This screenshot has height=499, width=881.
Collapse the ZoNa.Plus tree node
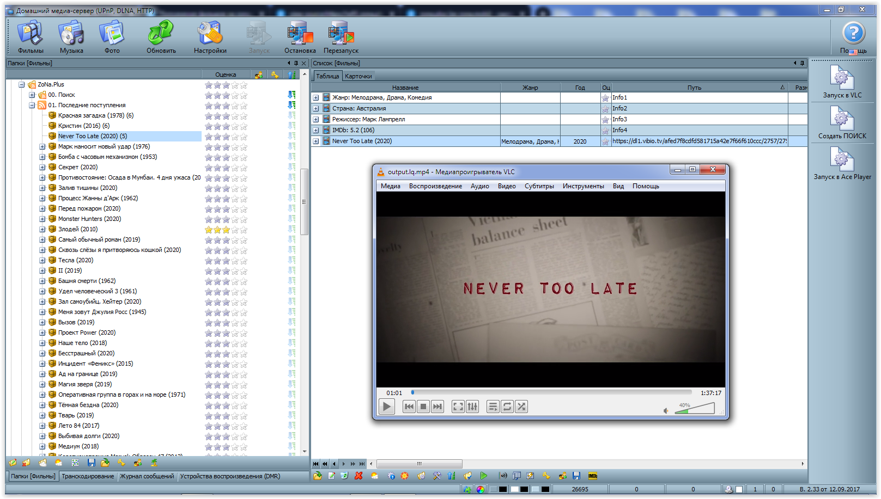22,84
